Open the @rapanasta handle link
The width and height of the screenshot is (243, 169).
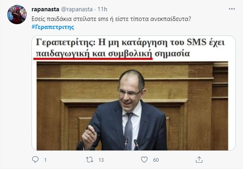click(77, 9)
